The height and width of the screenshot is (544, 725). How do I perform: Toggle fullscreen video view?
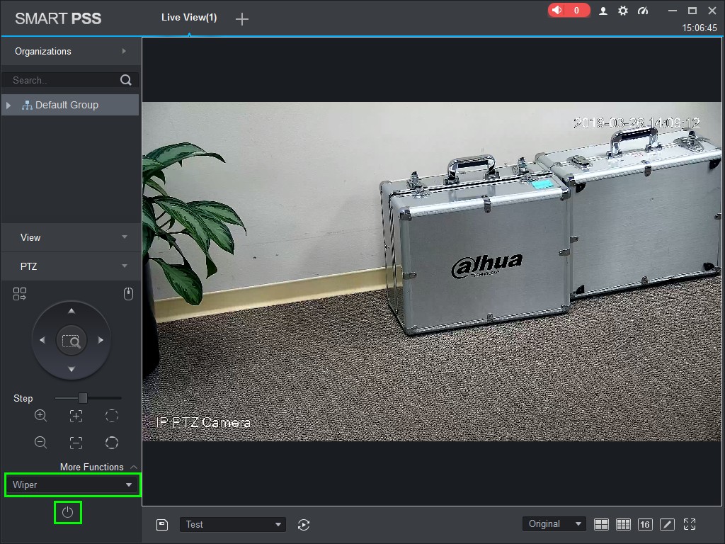(x=690, y=524)
